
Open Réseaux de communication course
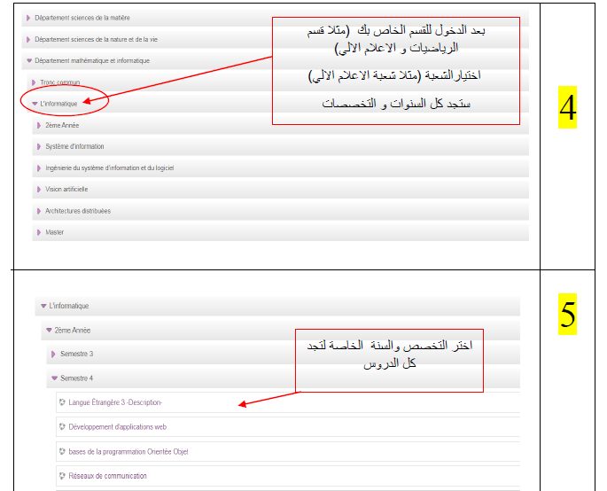coord(107,476)
